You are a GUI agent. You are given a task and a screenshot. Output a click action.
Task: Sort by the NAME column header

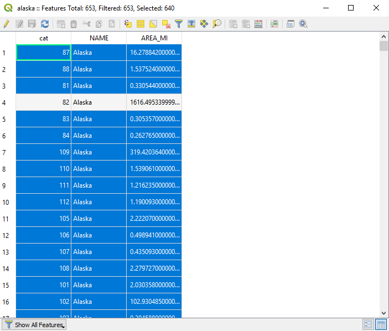tap(98, 38)
